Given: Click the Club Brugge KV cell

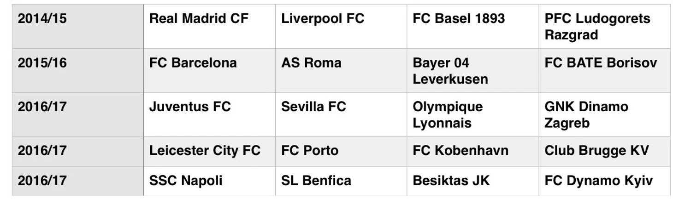Looking at the screenshot, I should pyautogui.click(x=604, y=151).
